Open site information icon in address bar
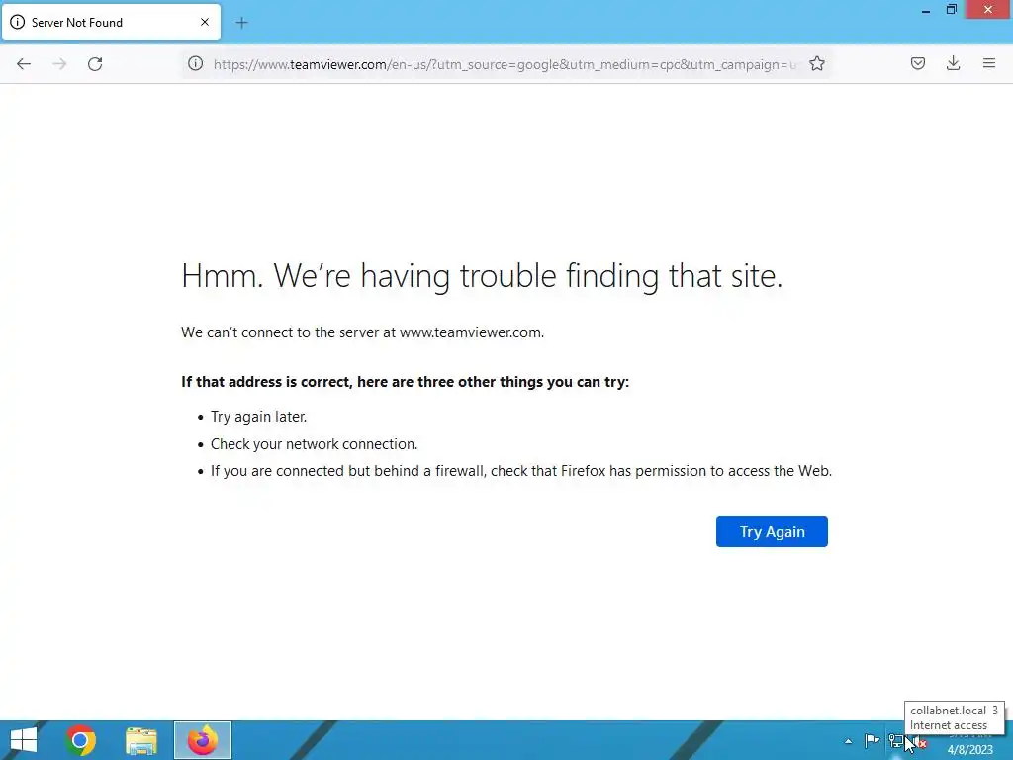The height and width of the screenshot is (760, 1013). (x=195, y=64)
